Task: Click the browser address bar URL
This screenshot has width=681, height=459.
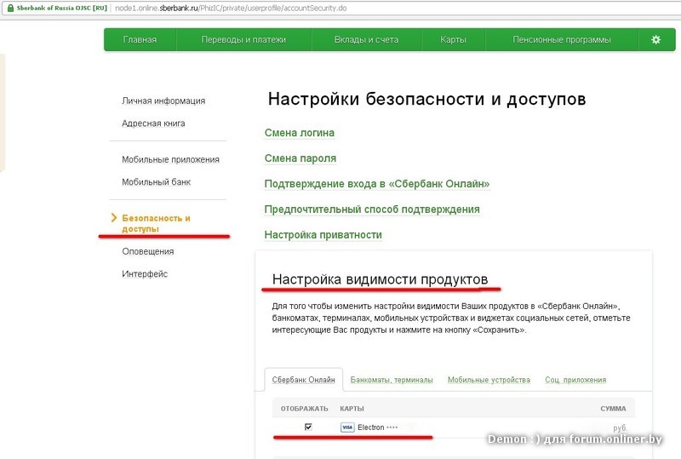Action: click(x=221, y=7)
